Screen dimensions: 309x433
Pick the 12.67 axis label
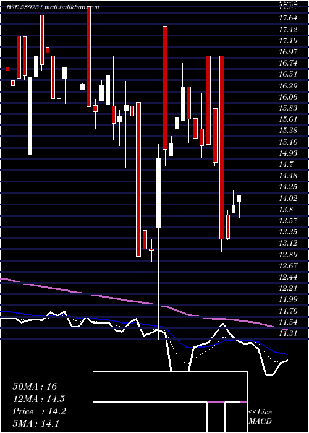coord(288,266)
